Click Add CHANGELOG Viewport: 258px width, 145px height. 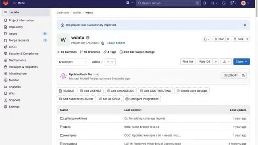coord(121,91)
